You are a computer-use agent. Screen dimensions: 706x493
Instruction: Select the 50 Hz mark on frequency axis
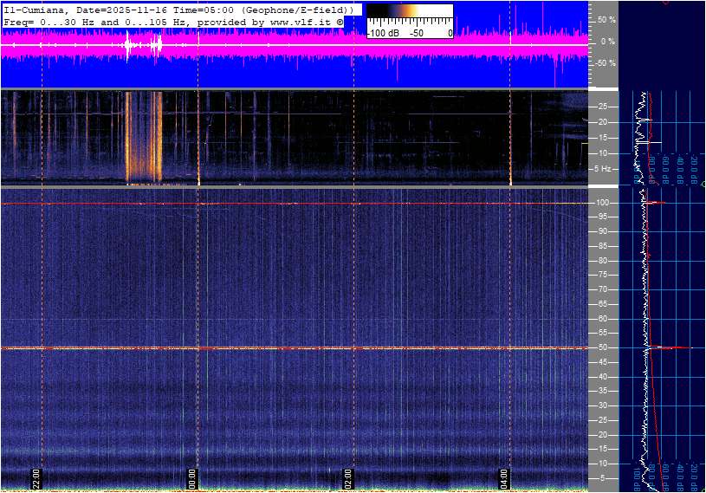tap(601, 347)
